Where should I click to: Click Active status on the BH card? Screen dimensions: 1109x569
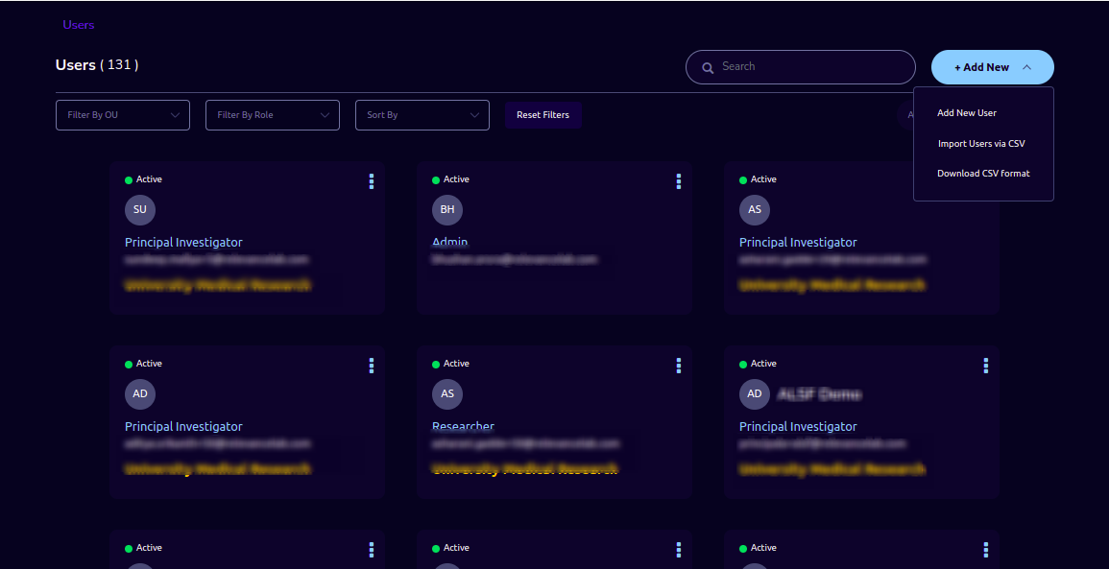(450, 179)
